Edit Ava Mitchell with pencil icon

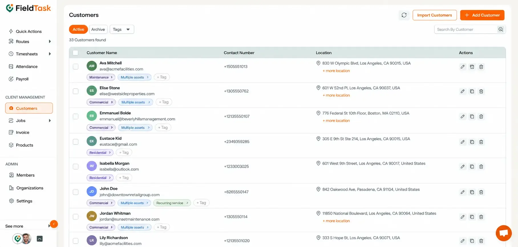click(463, 67)
